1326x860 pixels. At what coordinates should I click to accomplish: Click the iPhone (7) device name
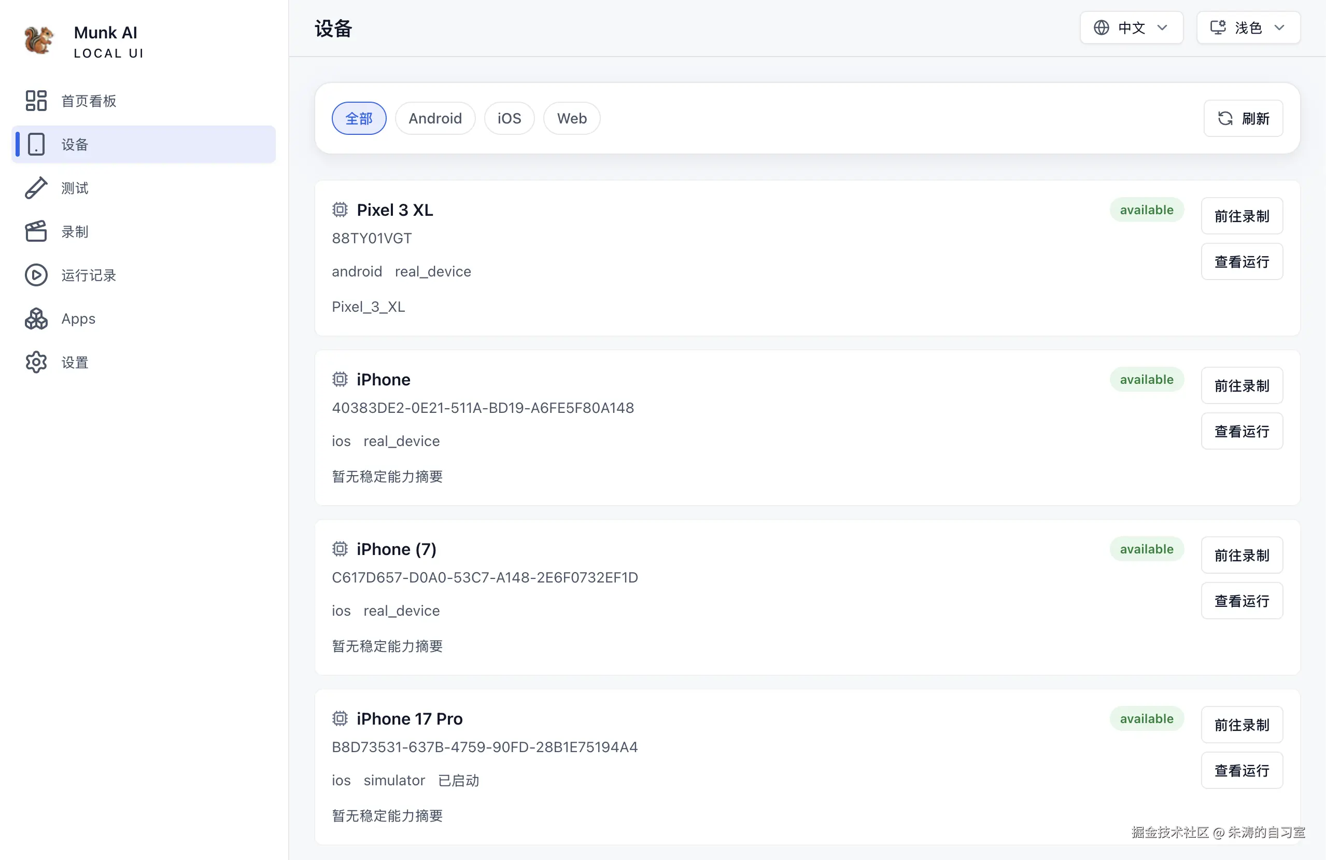click(x=396, y=549)
